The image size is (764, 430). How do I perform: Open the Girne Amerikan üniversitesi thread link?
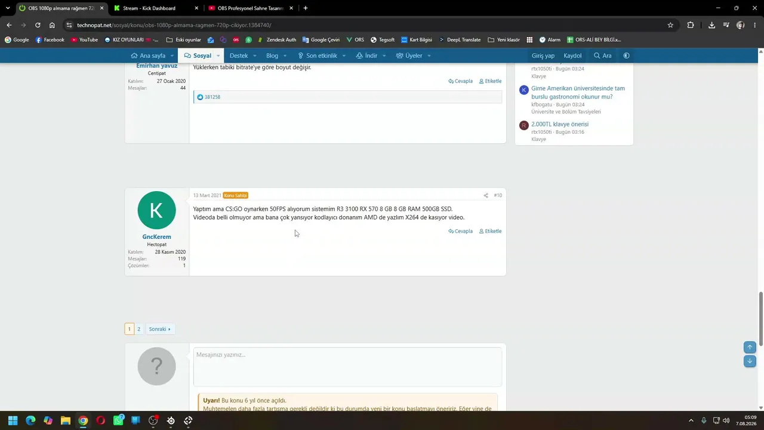click(x=578, y=93)
